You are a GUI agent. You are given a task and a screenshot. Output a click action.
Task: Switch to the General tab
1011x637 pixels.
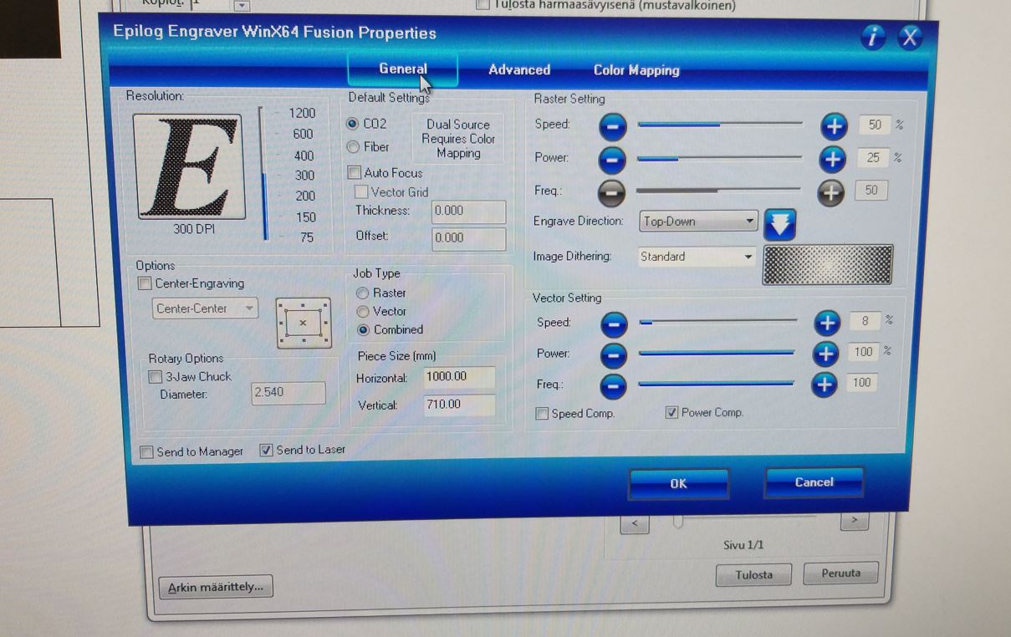pyautogui.click(x=403, y=69)
